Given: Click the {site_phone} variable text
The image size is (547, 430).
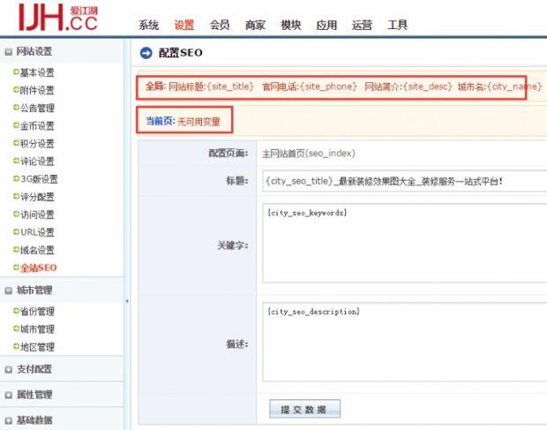Looking at the screenshot, I should [x=328, y=87].
